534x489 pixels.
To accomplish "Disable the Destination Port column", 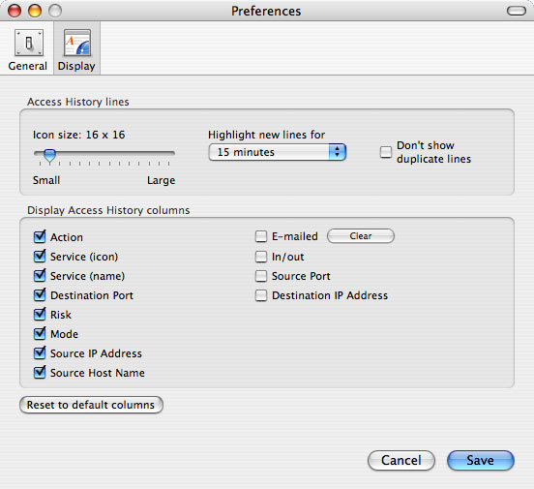I will 40,294.
